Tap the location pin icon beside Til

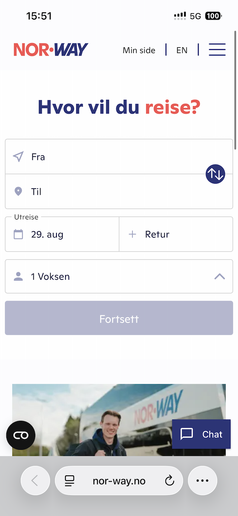coord(18,191)
